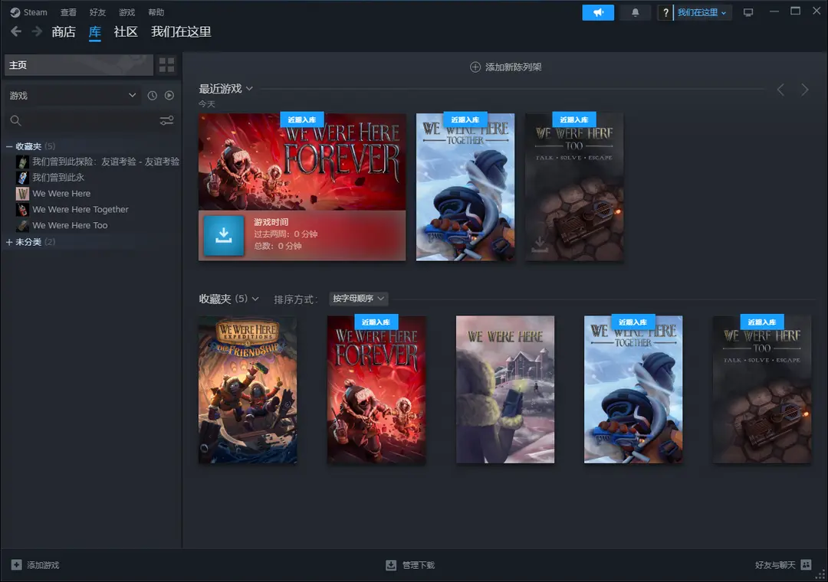Go back with the left arrow
The height and width of the screenshot is (582, 828).
click(16, 31)
